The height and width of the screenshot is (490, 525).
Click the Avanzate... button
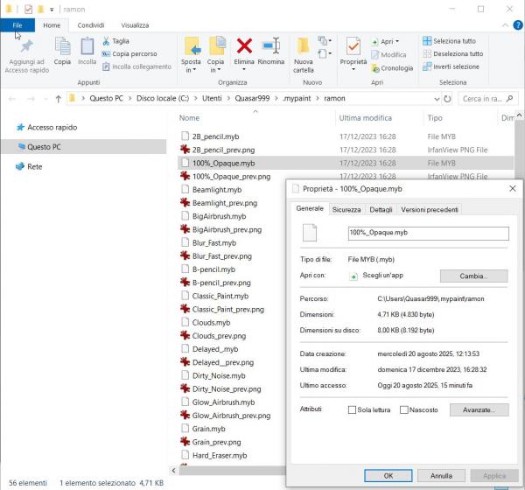(479, 409)
